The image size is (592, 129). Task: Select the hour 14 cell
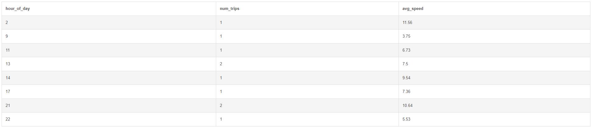click(x=8, y=78)
